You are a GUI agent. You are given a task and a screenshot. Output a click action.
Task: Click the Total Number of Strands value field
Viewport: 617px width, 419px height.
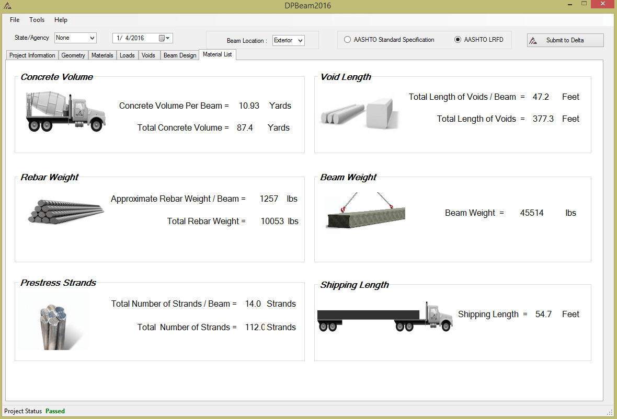pos(255,328)
